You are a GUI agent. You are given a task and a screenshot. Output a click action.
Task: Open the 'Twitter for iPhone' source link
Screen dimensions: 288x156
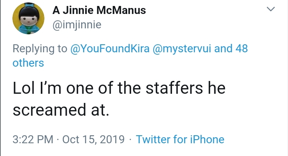click(180, 139)
